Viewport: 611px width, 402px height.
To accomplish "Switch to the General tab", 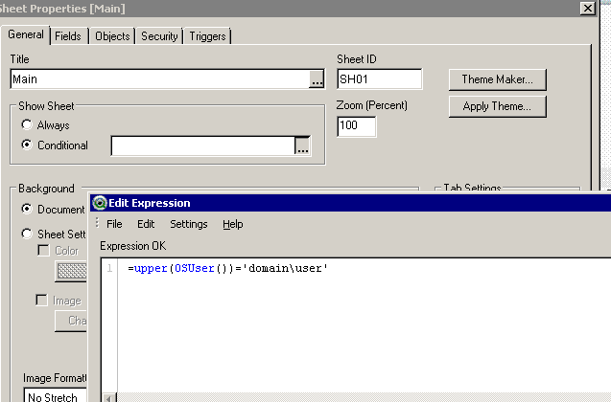I will pos(26,35).
